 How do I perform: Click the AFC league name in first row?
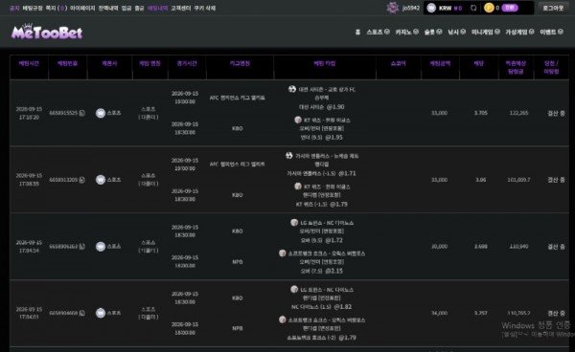tap(238, 98)
